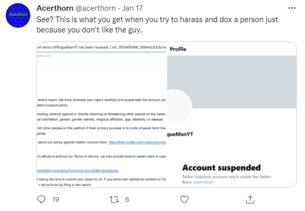The image size is (305, 211).
Task: Click the share upload icon
Action: coord(250,200)
